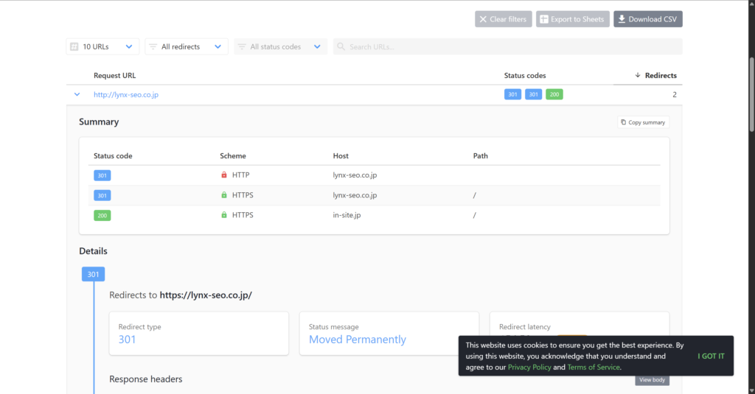Open the http://lynx-seo.co.jp link
Viewport: 755px width, 394px height.
(126, 94)
